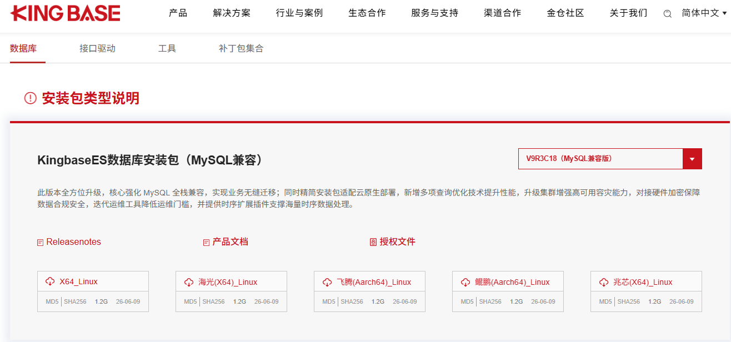Click the warning icon beside 安装包类型说明
The image size is (731, 342).
[x=30, y=98]
